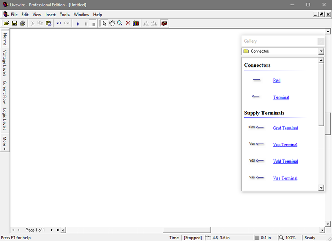Open the File menu
The image size is (332, 241).
tap(14, 15)
